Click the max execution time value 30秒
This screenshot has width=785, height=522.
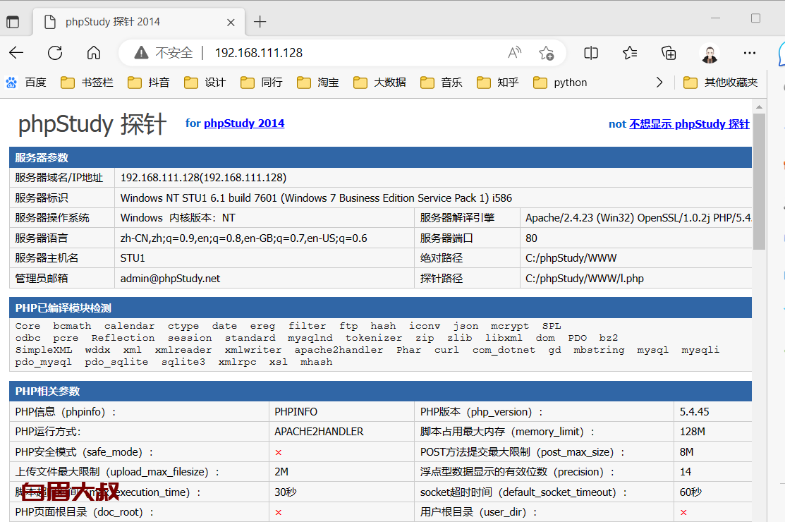[286, 492]
